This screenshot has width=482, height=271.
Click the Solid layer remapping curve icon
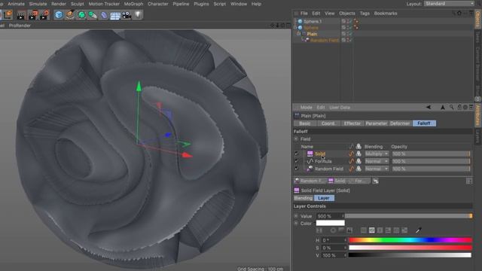(x=351, y=154)
